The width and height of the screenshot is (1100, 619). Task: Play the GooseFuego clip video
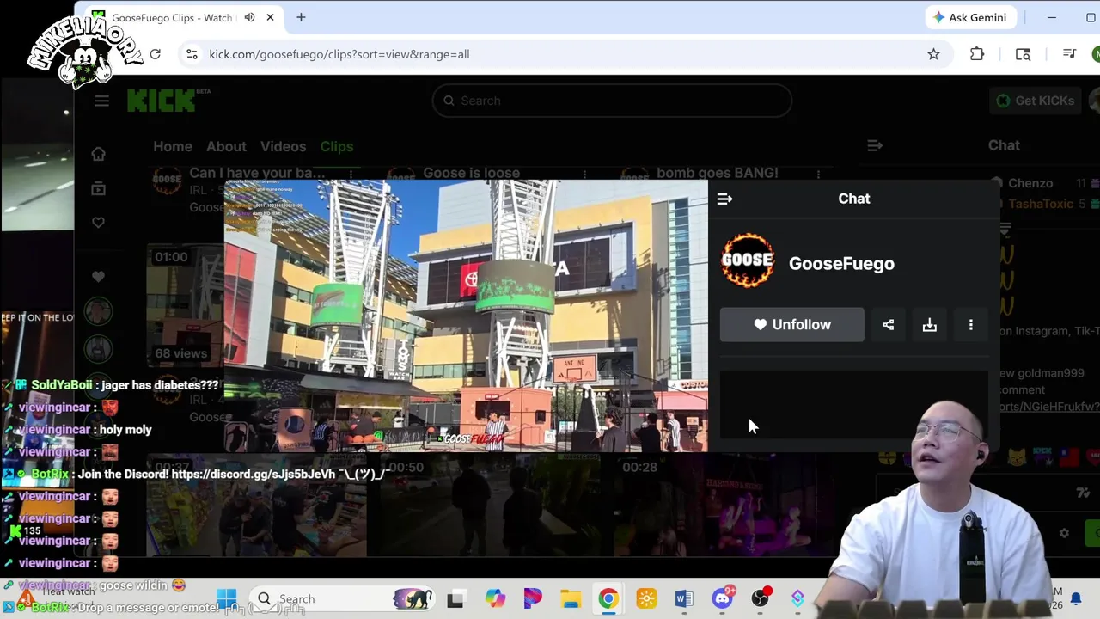pos(466,316)
